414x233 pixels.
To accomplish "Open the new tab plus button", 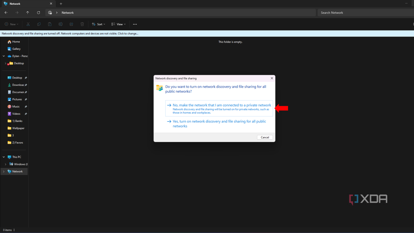I will pos(61,4).
